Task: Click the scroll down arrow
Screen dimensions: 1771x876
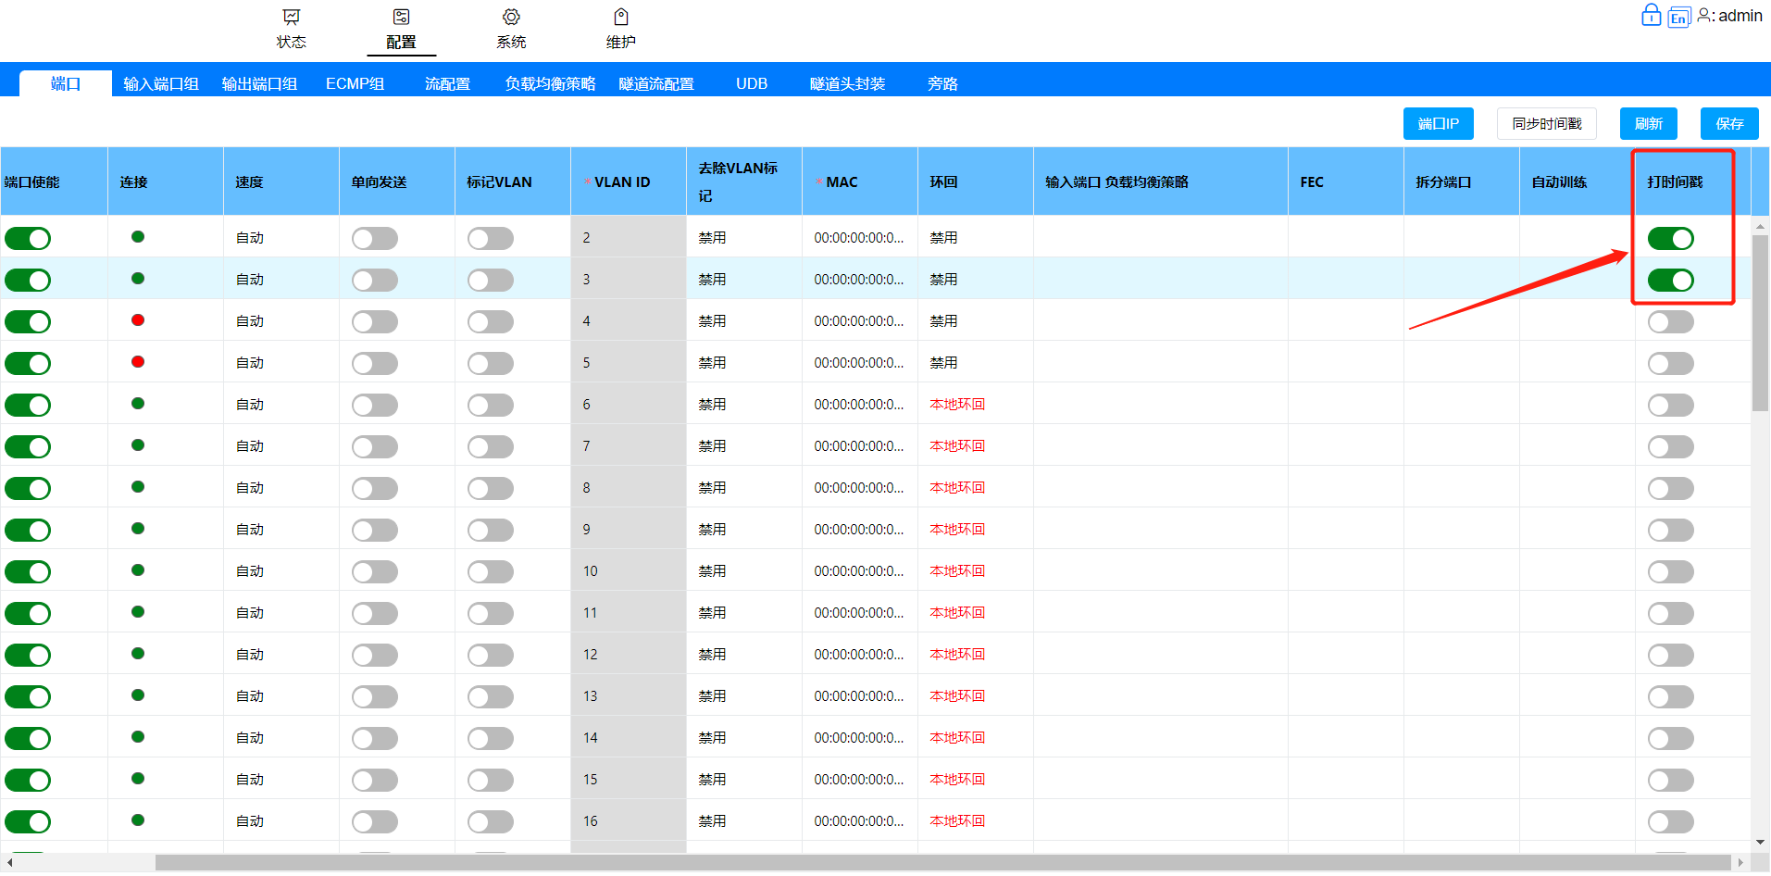Action: (x=1760, y=843)
